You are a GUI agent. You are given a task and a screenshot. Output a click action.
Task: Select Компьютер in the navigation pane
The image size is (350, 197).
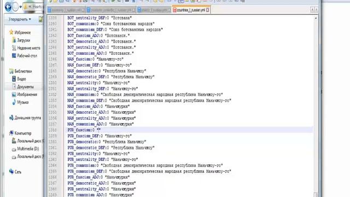(20, 133)
